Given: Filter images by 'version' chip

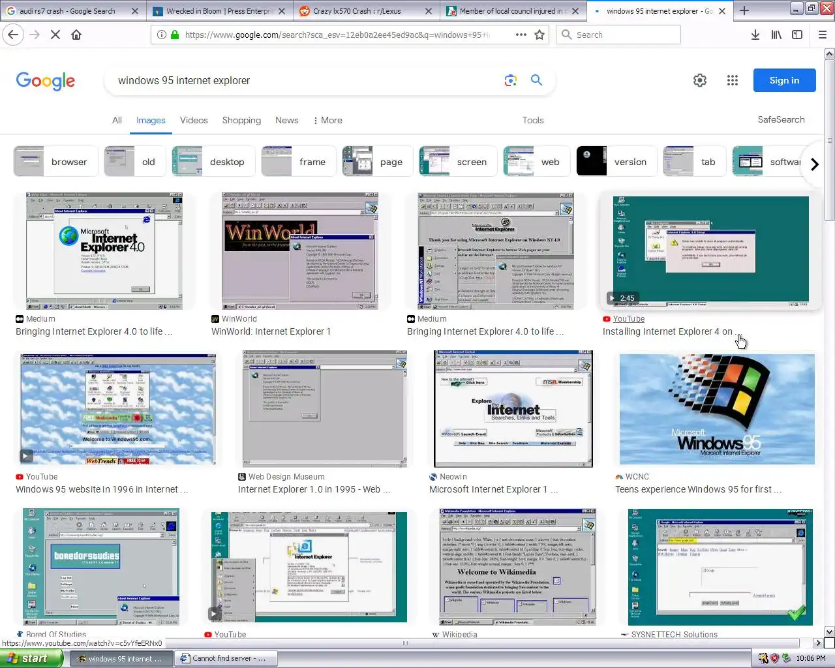Looking at the screenshot, I should click(x=616, y=162).
